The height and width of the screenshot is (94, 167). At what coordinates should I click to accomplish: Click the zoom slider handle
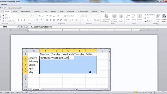tap(163, 92)
